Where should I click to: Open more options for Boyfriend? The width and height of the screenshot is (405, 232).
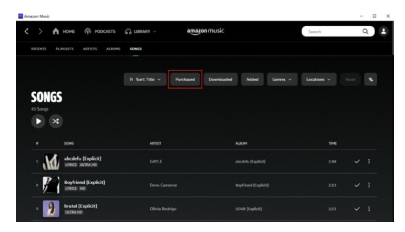[x=369, y=185]
